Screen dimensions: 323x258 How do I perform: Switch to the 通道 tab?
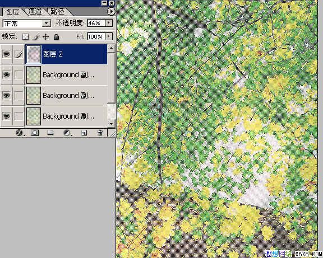[35, 12]
